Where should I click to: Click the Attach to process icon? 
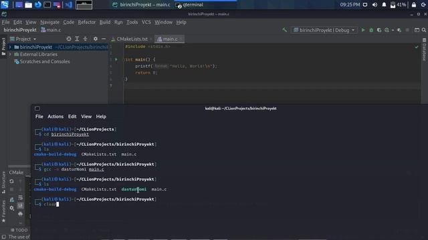(399, 30)
